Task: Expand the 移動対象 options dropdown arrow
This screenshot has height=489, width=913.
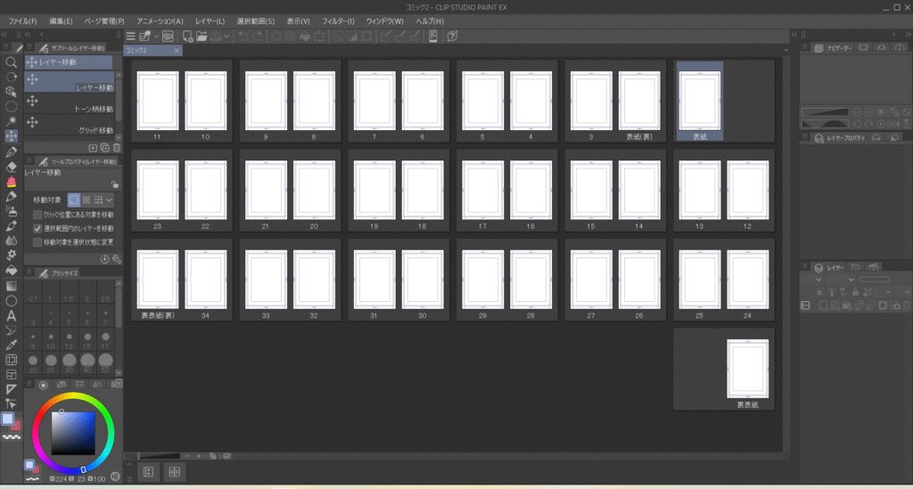Action: pos(109,201)
